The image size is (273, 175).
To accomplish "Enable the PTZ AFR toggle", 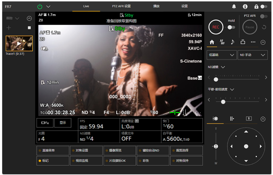I will coord(264,16).
